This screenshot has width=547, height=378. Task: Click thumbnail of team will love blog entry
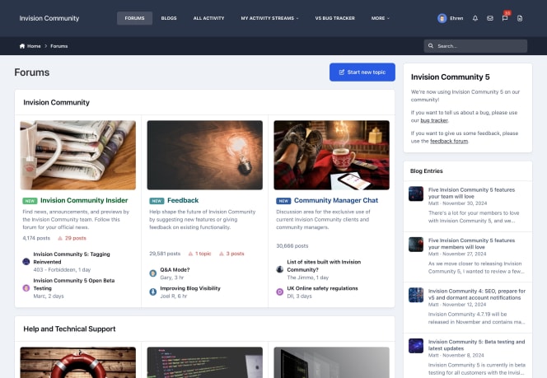click(x=416, y=194)
